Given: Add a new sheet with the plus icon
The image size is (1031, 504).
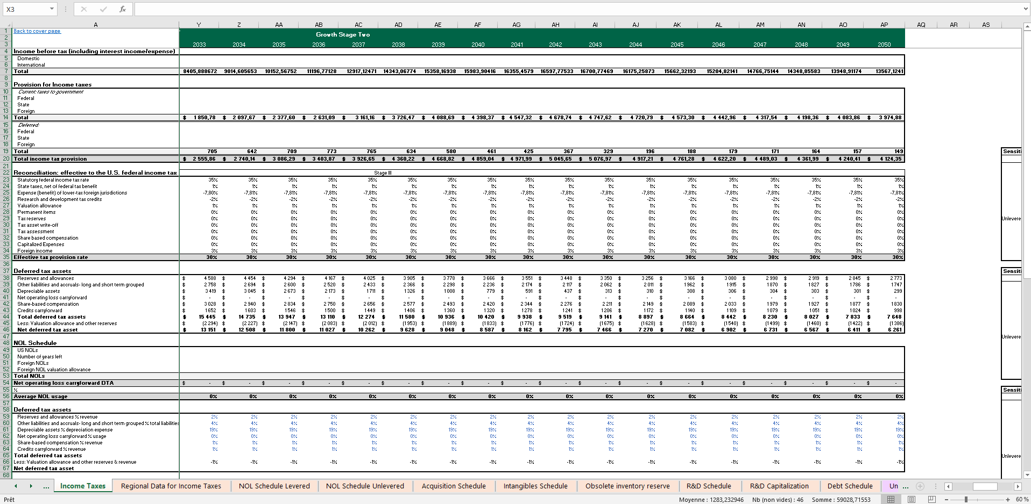Looking at the screenshot, I should pyautogui.click(x=920, y=486).
